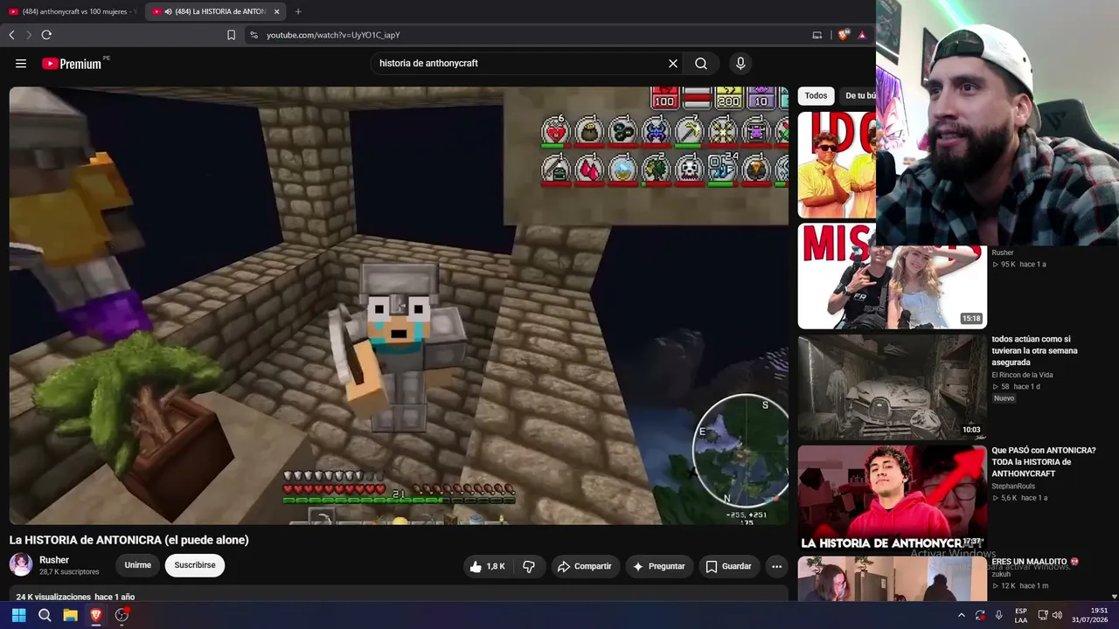The width and height of the screenshot is (1119, 629).
Task: Open 'Que PASÓ con ANTONICRA?' video title
Action: 1043,462
